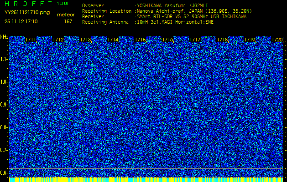Click the 1.0 frequency axis label

[3, 82]
